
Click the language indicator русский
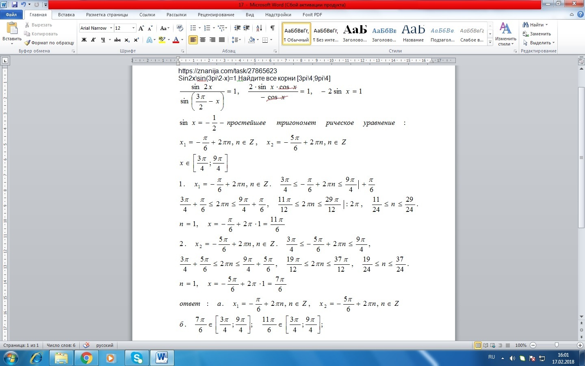105,345
